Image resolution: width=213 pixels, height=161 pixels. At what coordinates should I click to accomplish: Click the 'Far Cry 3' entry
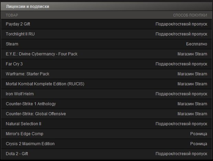coord(106,64)
